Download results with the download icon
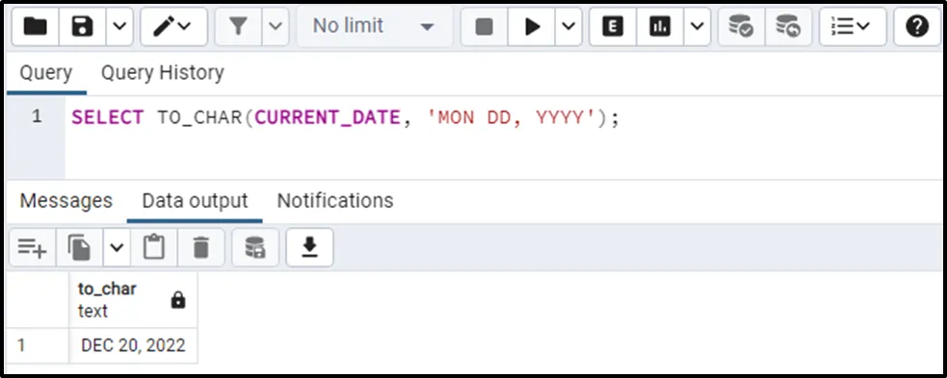947x378 pixels. click(x=310, y=247)
